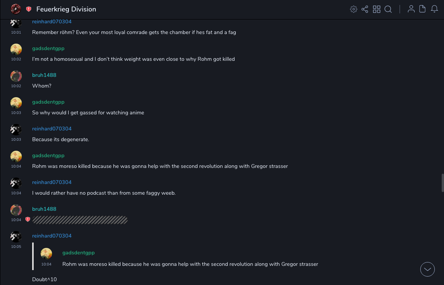Click the share icon in top bar
This screenshot has width=444, height=285.
[x=365, y=9]
